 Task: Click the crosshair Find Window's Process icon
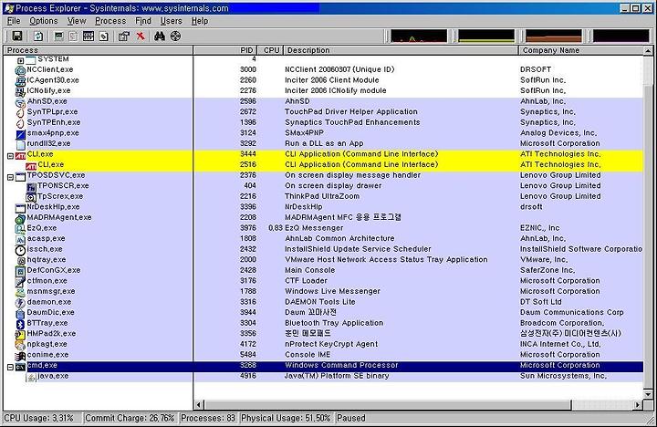pos(175,36)
